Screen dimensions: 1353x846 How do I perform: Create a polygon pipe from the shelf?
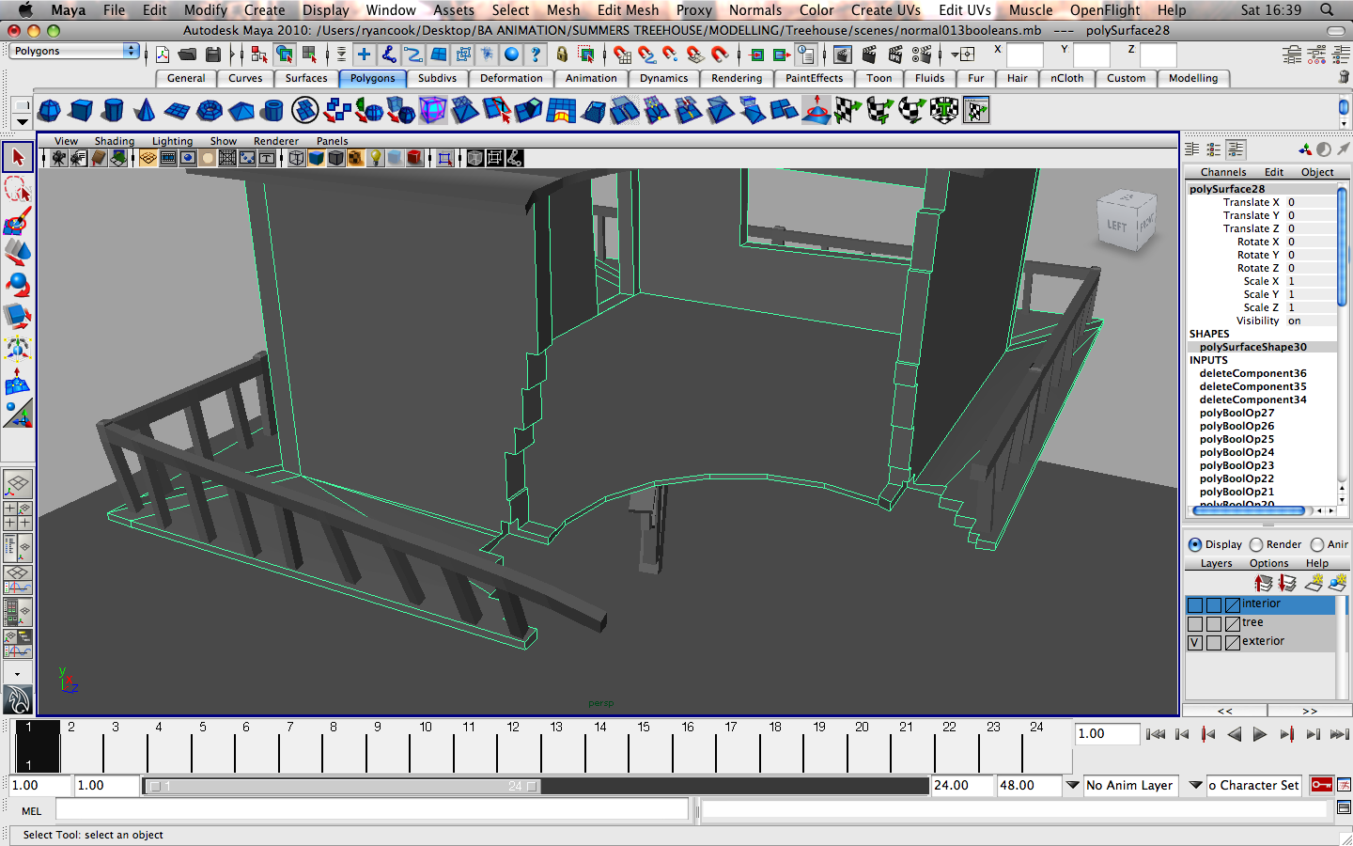coord(272,111)
